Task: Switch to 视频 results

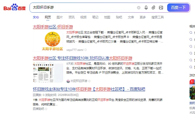Action: (83, 17)
